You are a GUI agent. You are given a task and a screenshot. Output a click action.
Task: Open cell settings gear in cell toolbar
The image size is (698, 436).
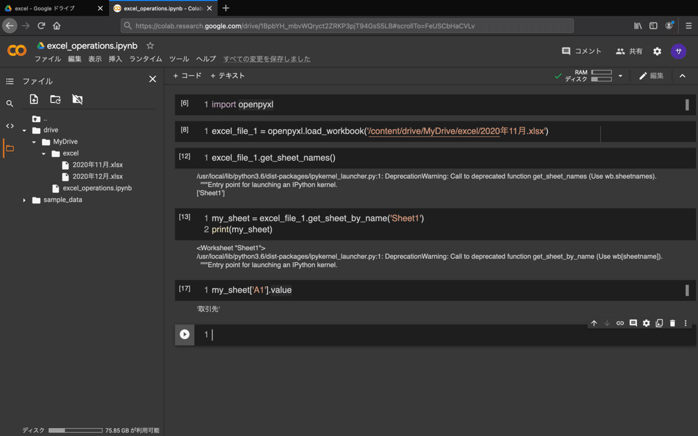point(646,323)
